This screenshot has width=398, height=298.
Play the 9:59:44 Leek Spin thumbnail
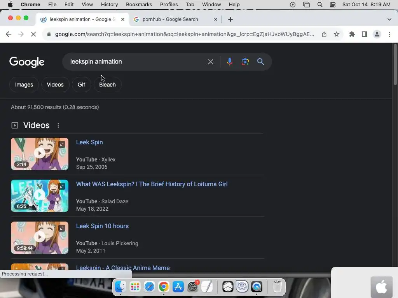pos(40,237)
